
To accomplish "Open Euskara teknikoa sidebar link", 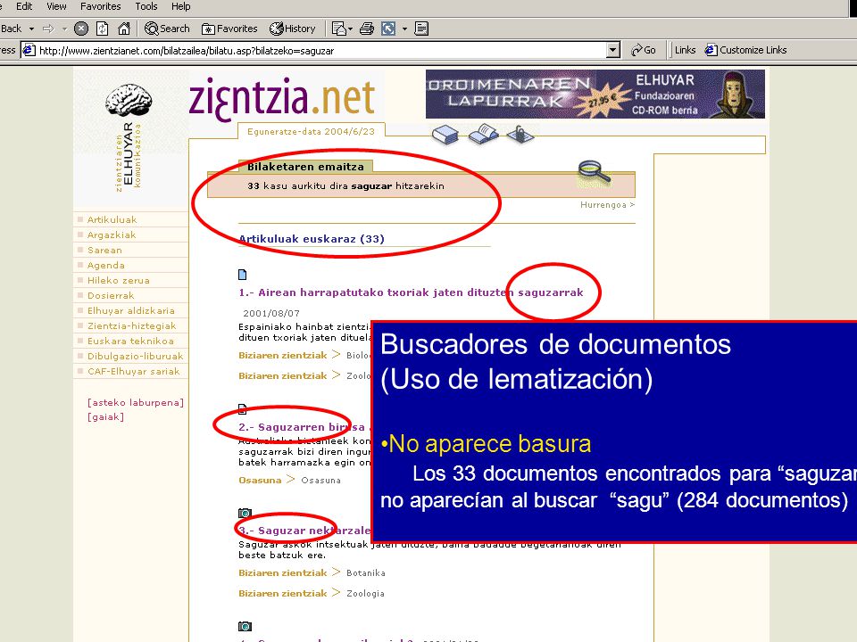I will pos(130,341).
